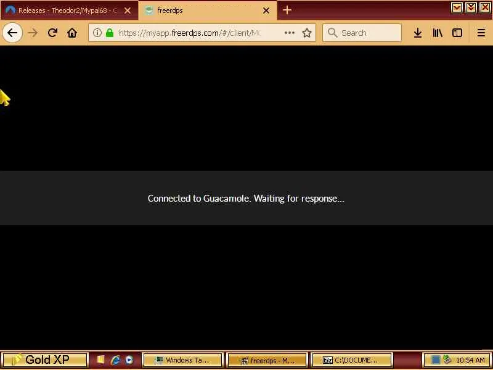
Task: Click the green secure connection padlock
Action: tap(110, 33)
